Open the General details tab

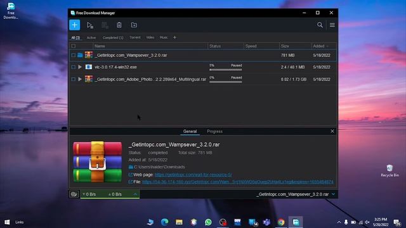coord(190,131)
